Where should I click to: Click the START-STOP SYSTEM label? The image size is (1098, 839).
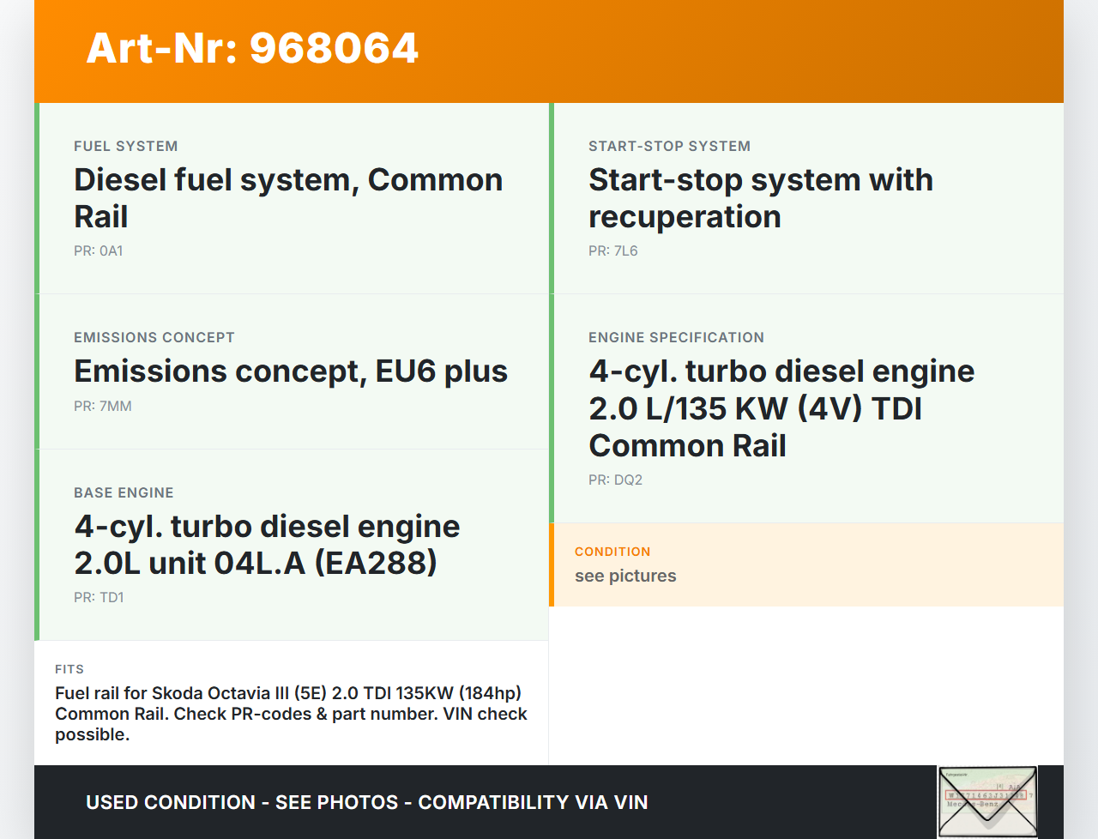pyautogui.click(x=669, y=147)
